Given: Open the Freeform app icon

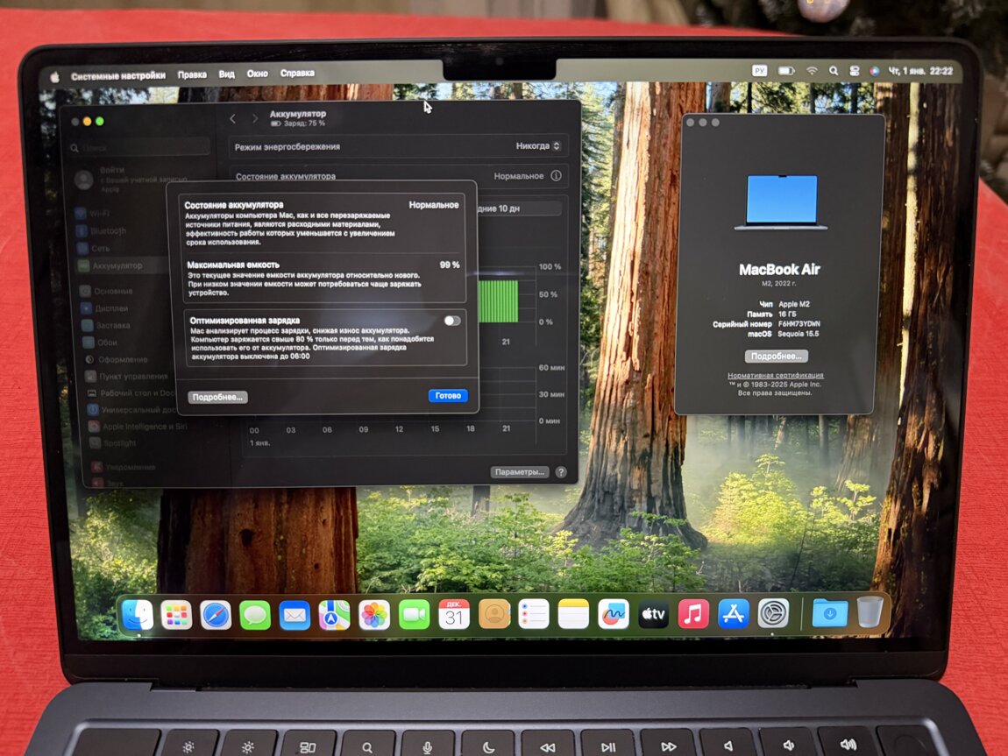Looking at the screenshot, I should click(614, 614).
